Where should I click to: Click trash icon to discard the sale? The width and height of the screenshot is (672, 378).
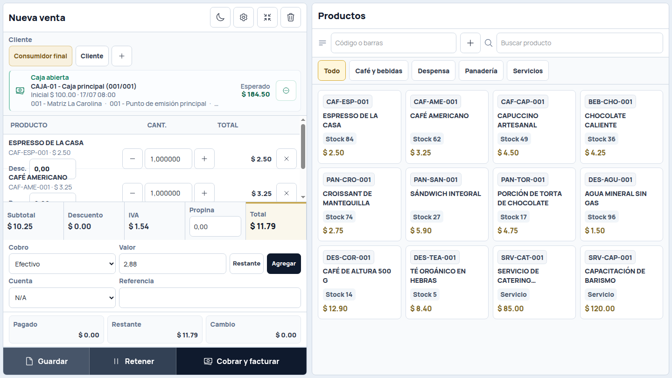[291, 17]
